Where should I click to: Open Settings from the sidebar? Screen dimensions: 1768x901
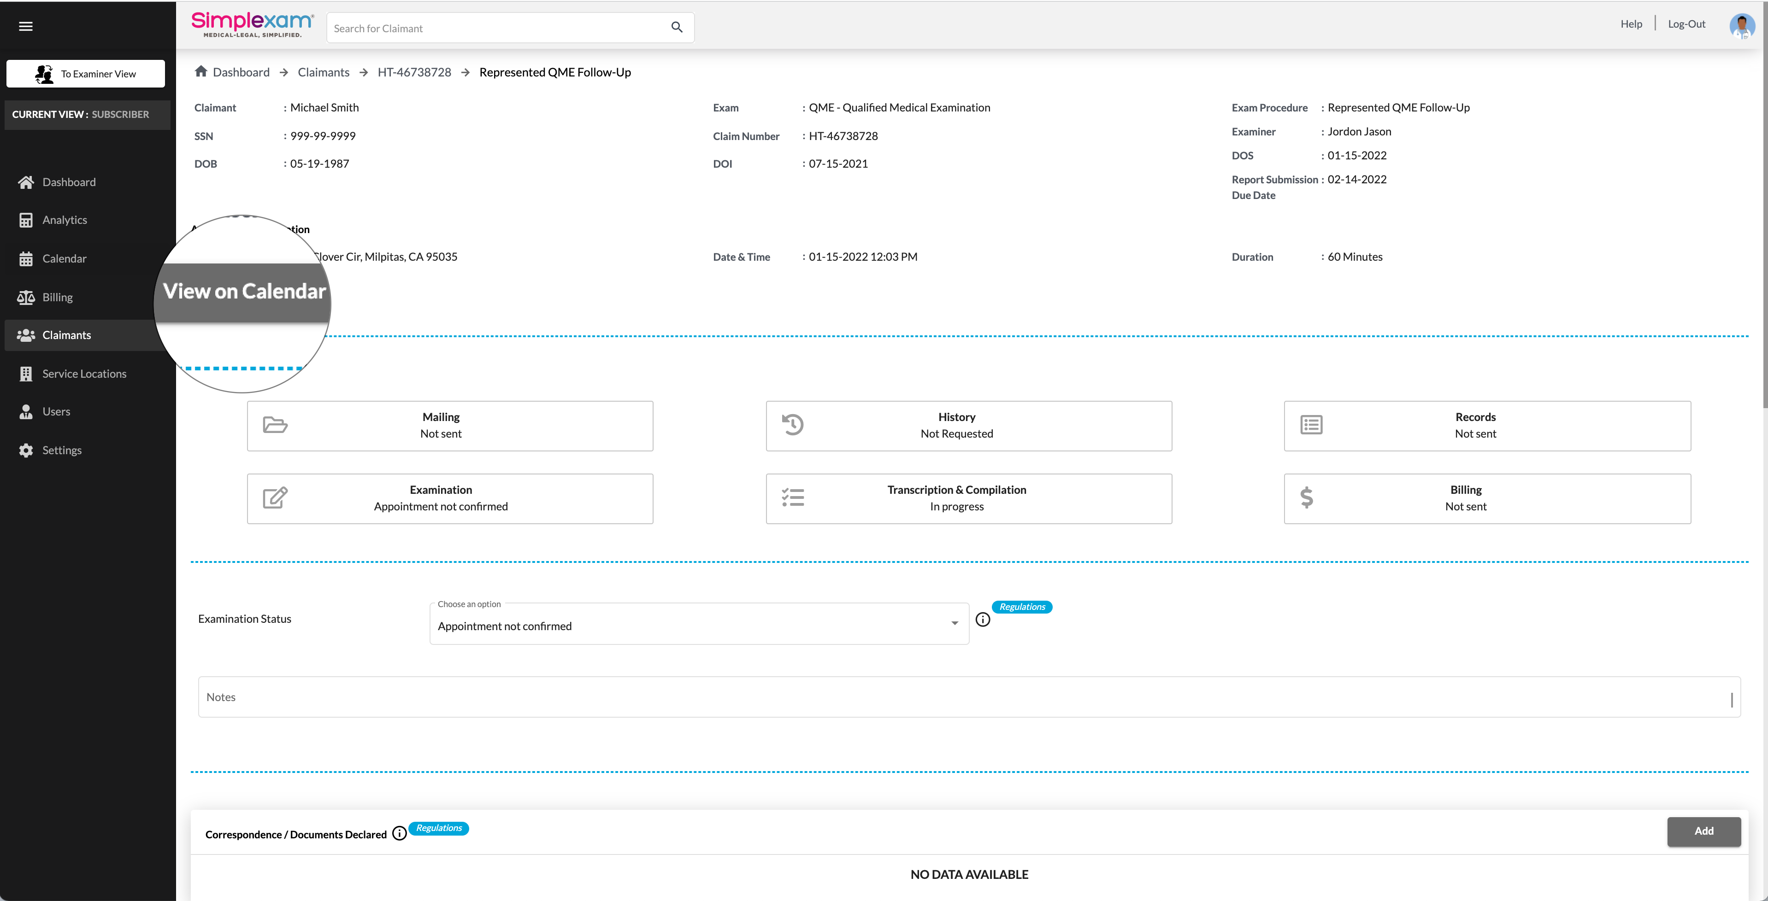click(62, 450)
